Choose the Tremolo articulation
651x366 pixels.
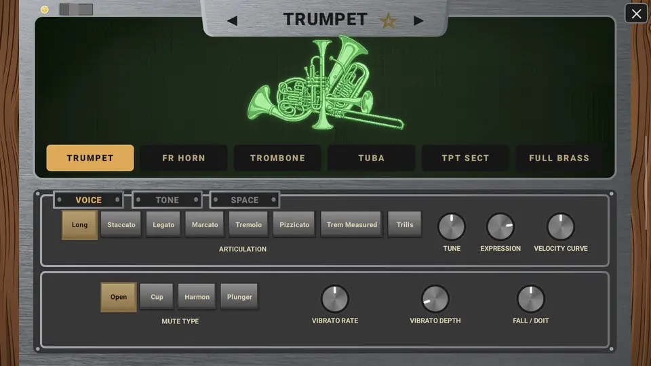click(248, 224)
